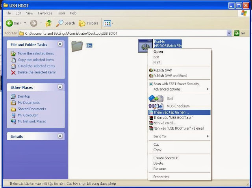Image resolution: width=252 pixels, height=188 pixels.
Task: Click the My Computer link
Action: coord(28,115)
